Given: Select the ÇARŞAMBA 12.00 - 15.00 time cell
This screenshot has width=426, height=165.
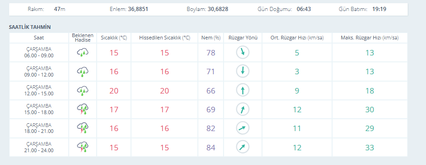Looking at the screenshot, I should click(x=39, y=90).
